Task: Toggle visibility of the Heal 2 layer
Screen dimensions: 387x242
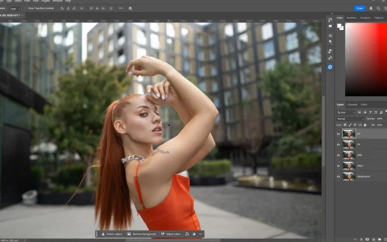Action: 339,166
